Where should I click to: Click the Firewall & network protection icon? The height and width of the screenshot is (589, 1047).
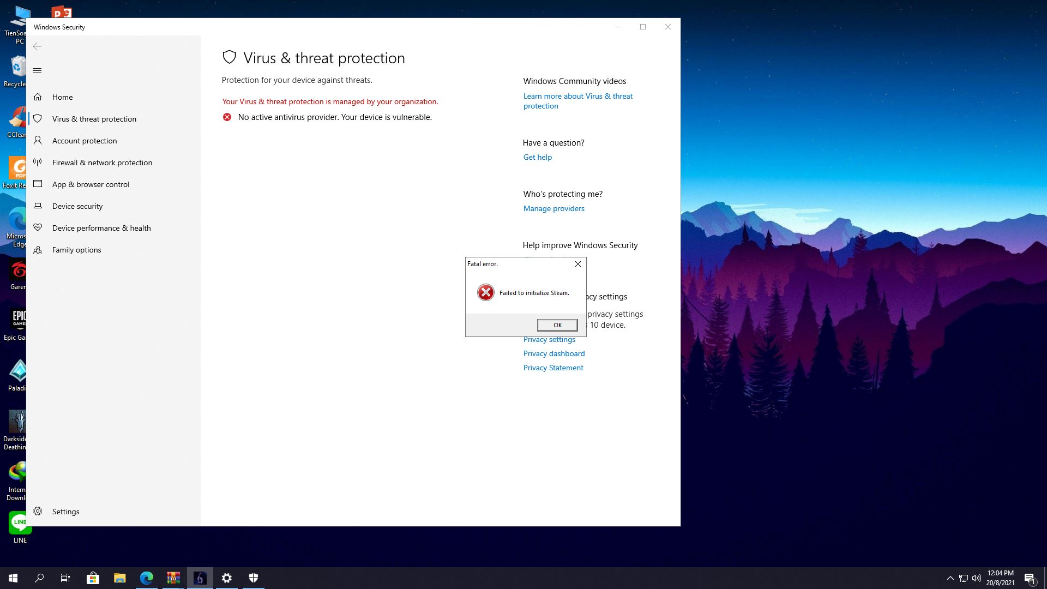pos(38,163)
